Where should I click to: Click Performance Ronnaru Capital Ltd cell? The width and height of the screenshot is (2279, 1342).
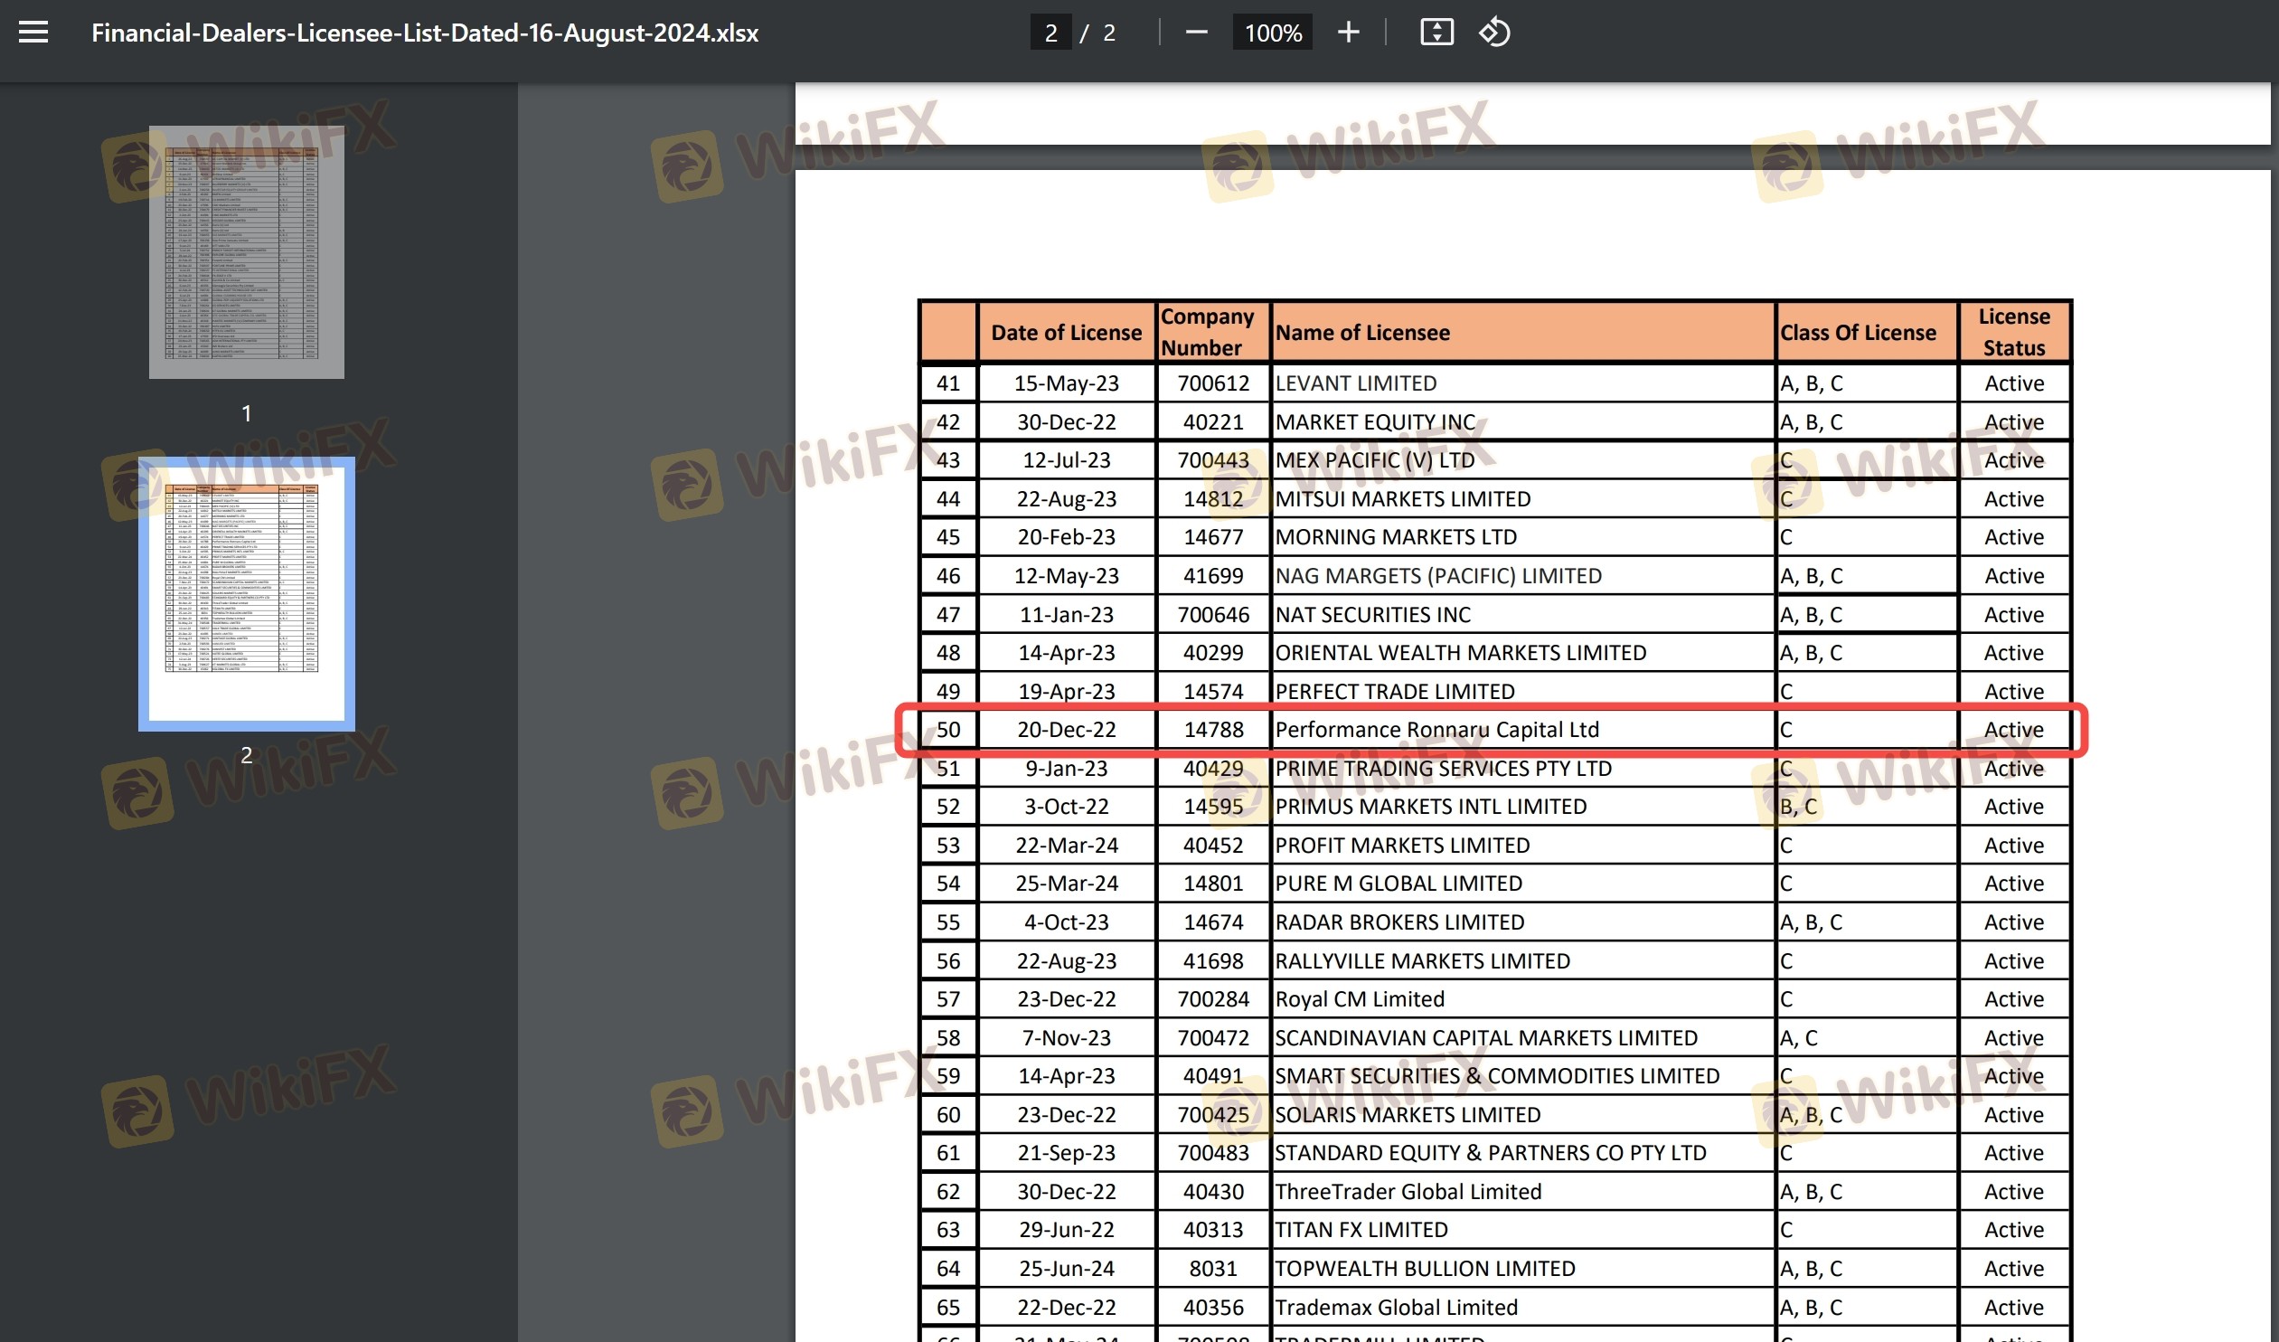coord(1436,730)
